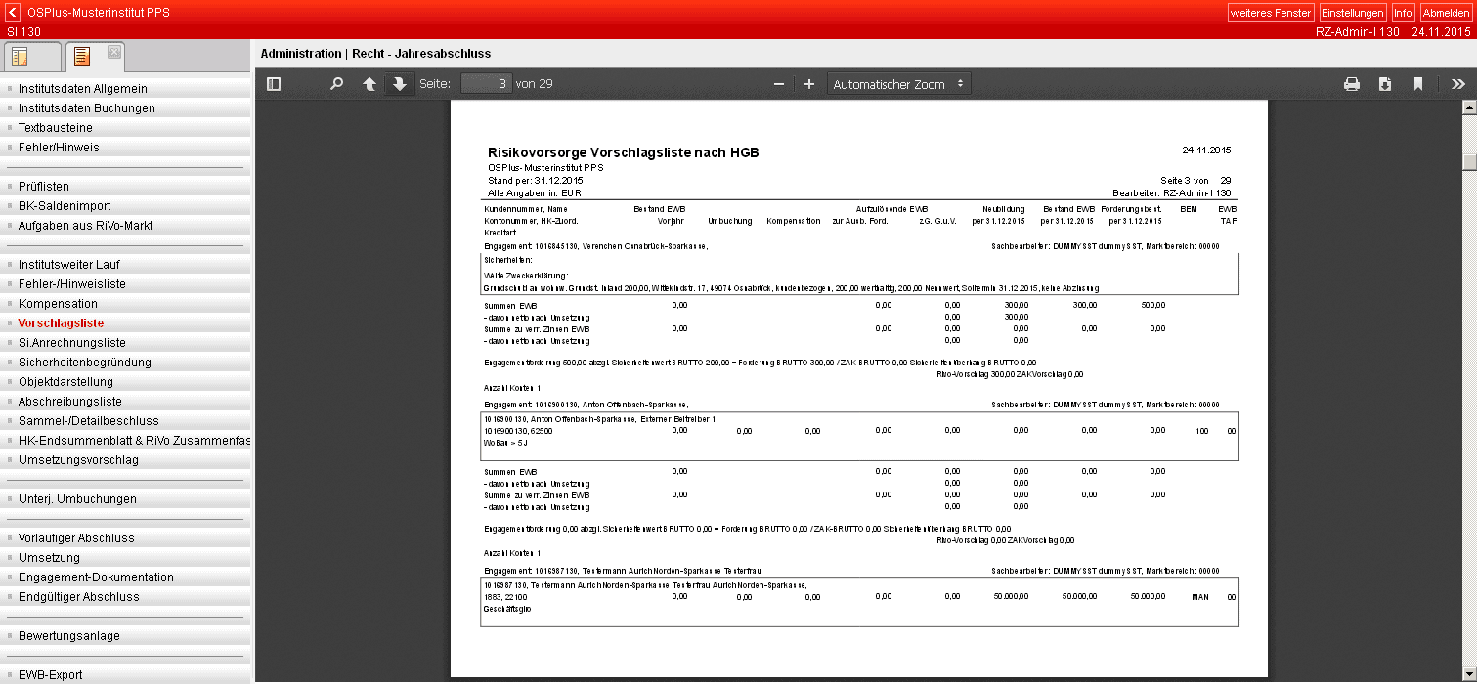
Task: Click the Info button
Action: click(1403, 13)
